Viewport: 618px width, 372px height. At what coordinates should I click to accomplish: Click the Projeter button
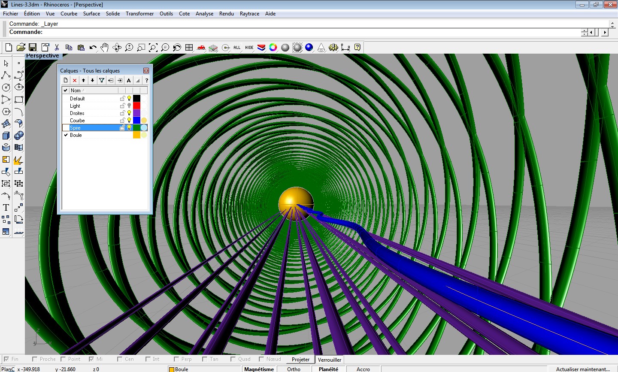tap(300, 360)
